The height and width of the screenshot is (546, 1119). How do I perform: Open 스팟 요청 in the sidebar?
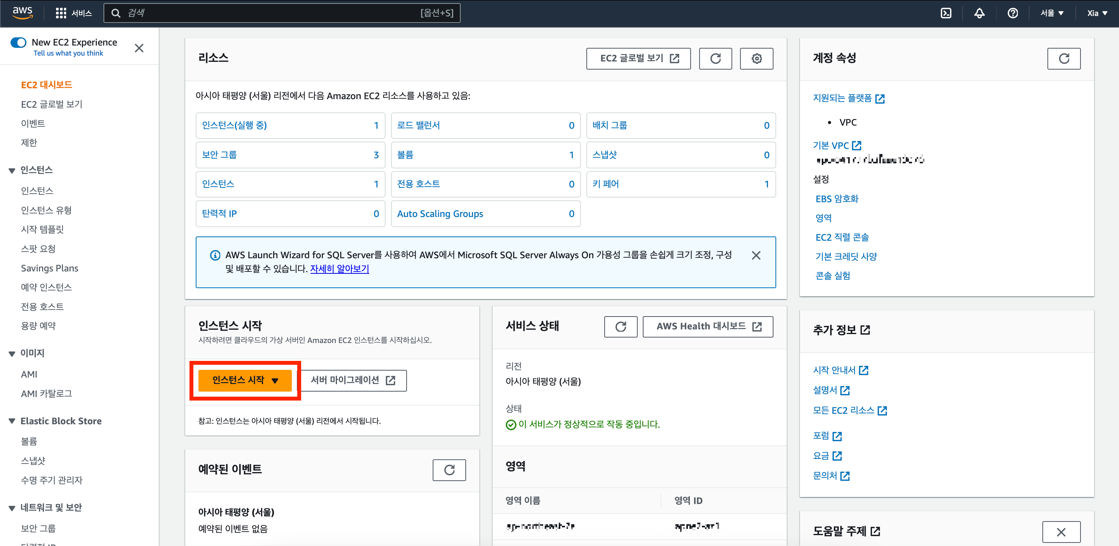[x=38, y=249]
